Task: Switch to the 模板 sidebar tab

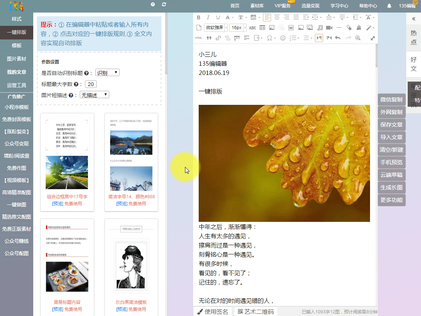Action: tap(16, 45)
